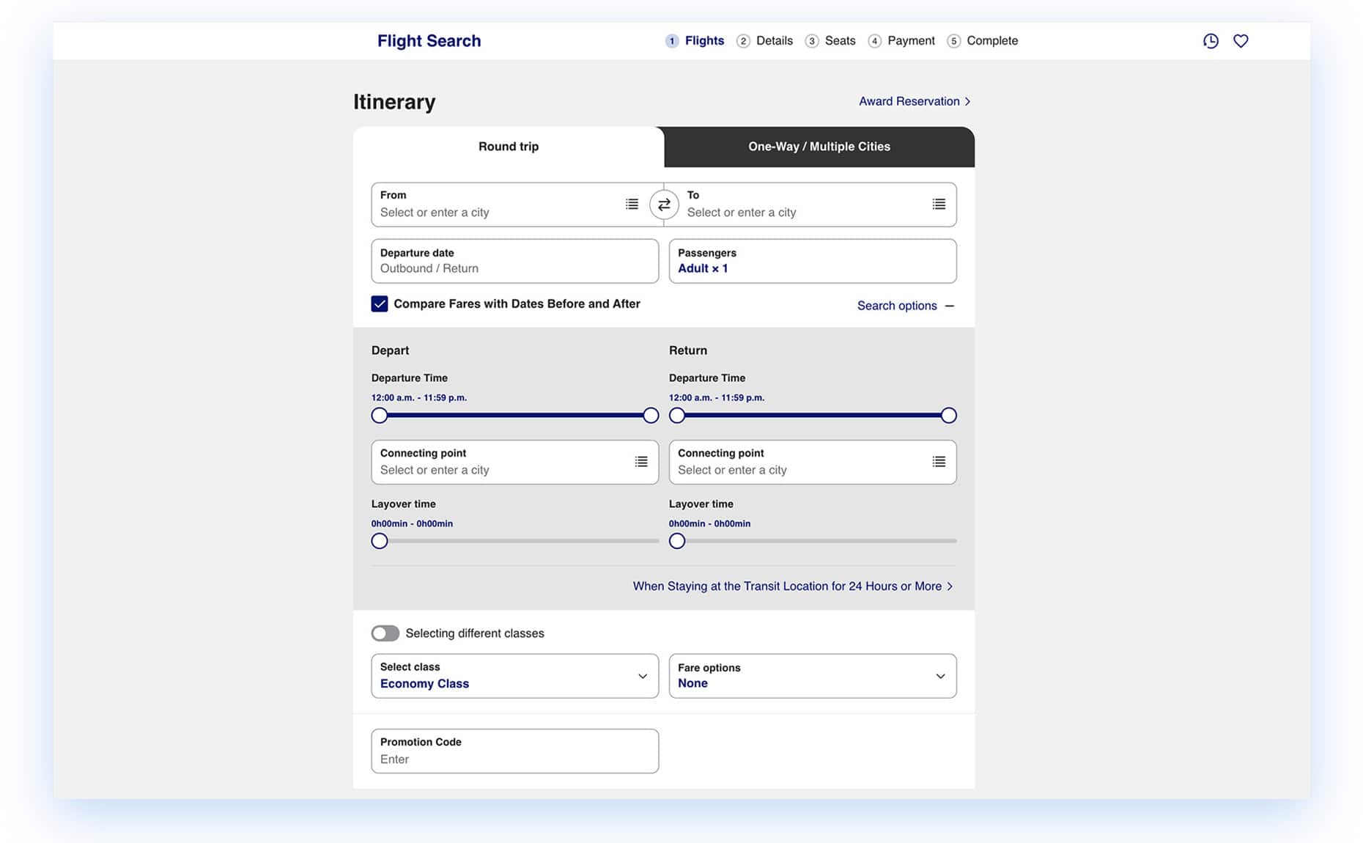This screenshot has width=1363, height=843.
Task: Click the Depart layover time slider handle
Action: (x=380, y=541)
